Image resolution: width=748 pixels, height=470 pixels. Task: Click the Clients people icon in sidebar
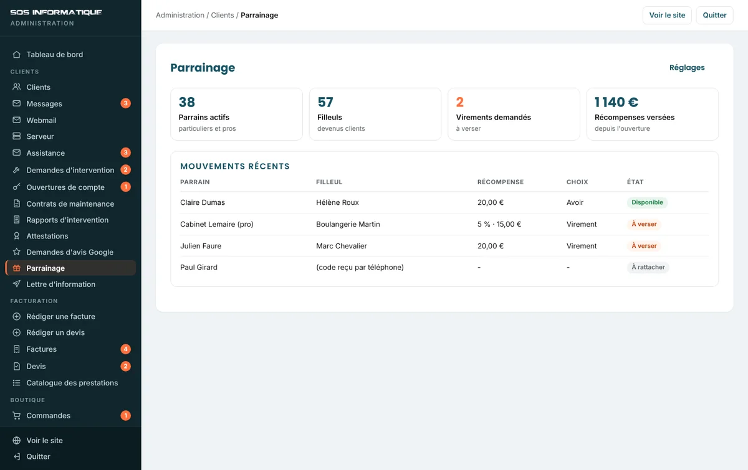(17, 87)
